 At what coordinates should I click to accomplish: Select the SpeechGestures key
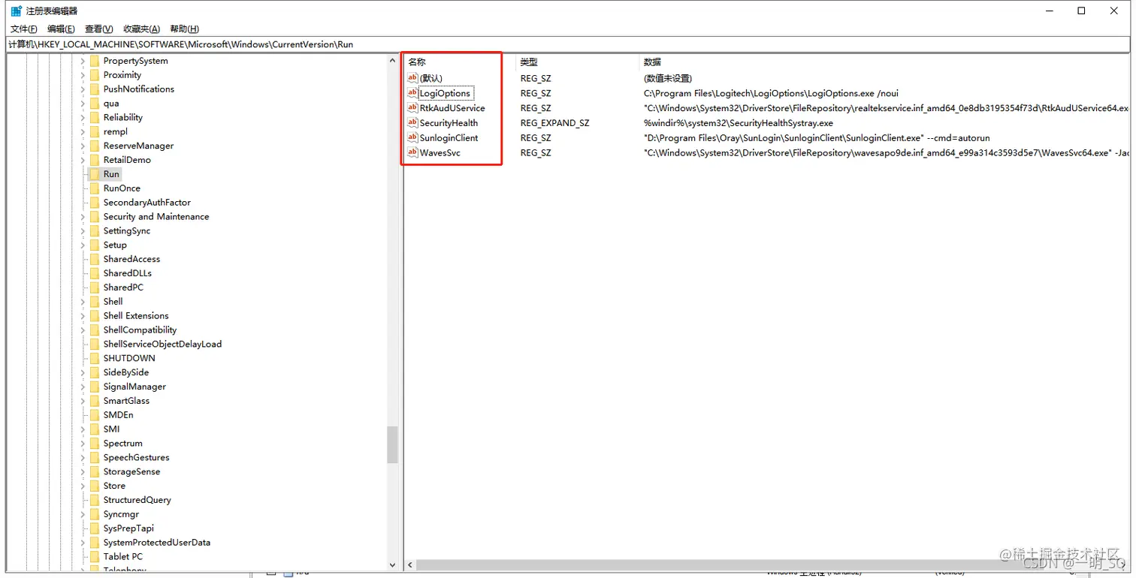(x=137, y=457)
